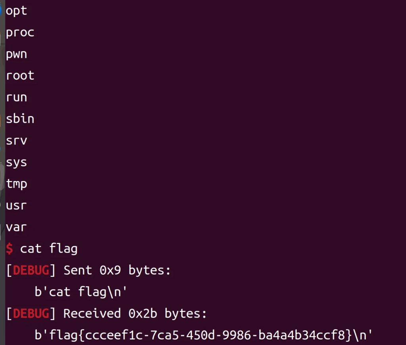Select the 'sbin' directory name
Viewport: 406px width, 345px height.
click(20, 119)
